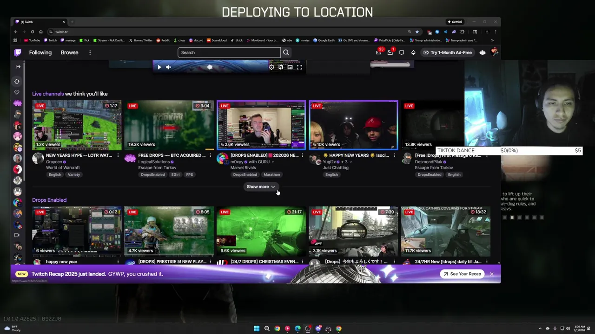Open the Soundcloud bookmark
This screenshot has height=334, width=595.
[x=217, y=40]
